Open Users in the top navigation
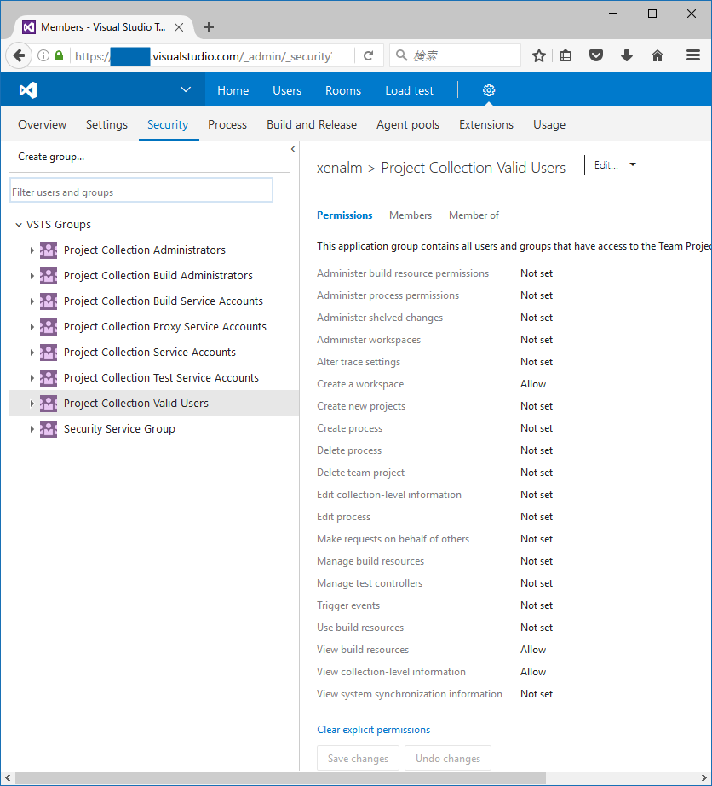This screenshot has height=786, width=712. 287,90
